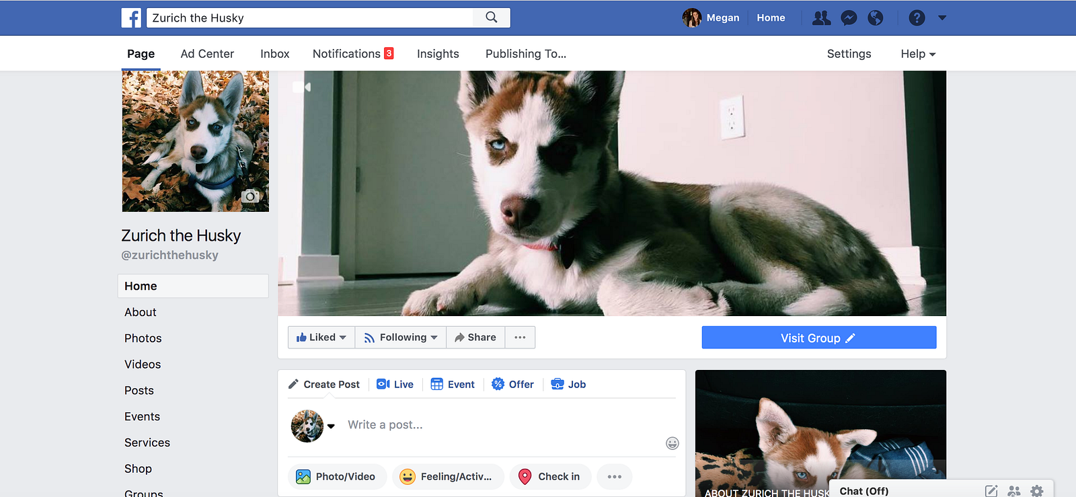The width and height of the screenshot is (1076, 497).
Task: Click the Check in button
Action: pyautogui.click(x=550, y=477)
